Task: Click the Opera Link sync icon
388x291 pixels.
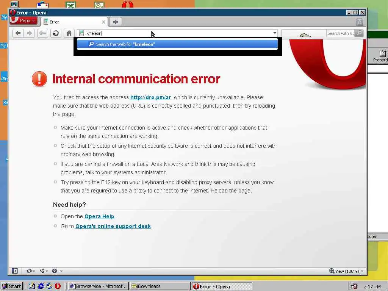Action: (x=29, y=271)
